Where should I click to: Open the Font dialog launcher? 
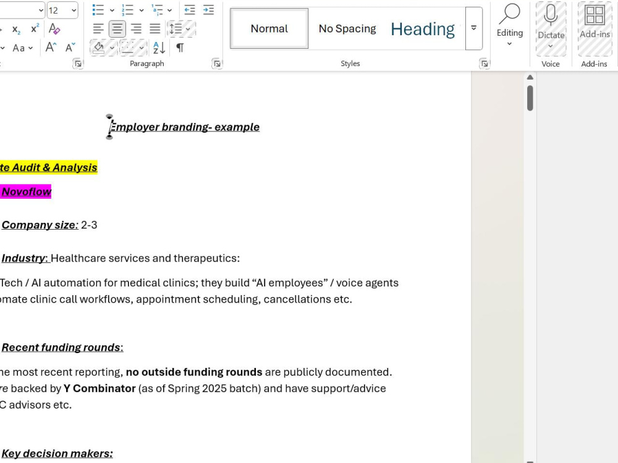[78, 64]
